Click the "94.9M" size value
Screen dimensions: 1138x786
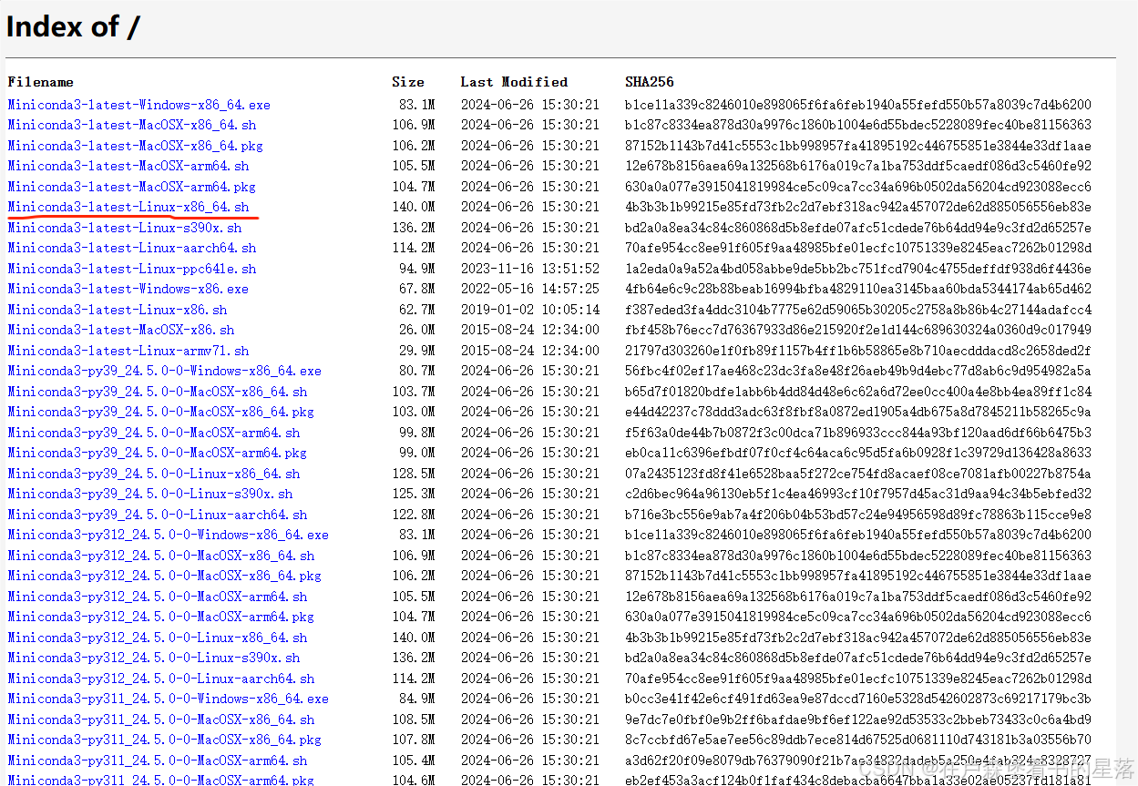[x=416, y=269]
